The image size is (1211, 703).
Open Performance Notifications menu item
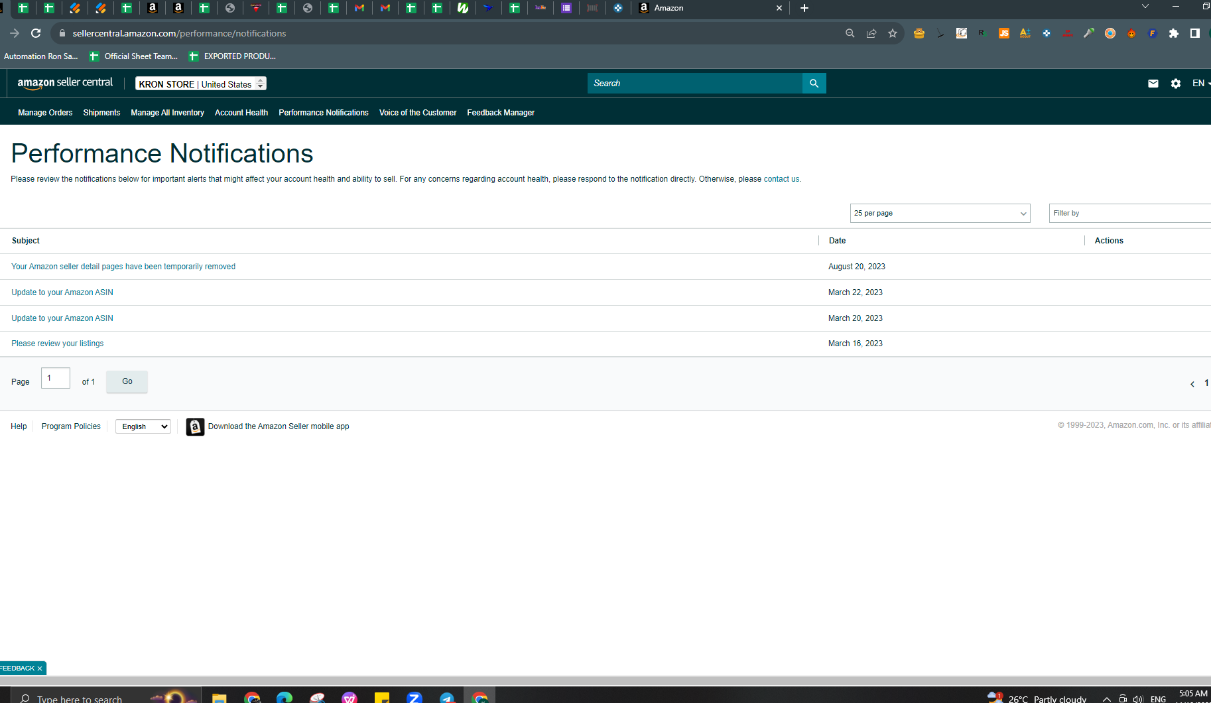pyautogui.click(x=324, y=113)
